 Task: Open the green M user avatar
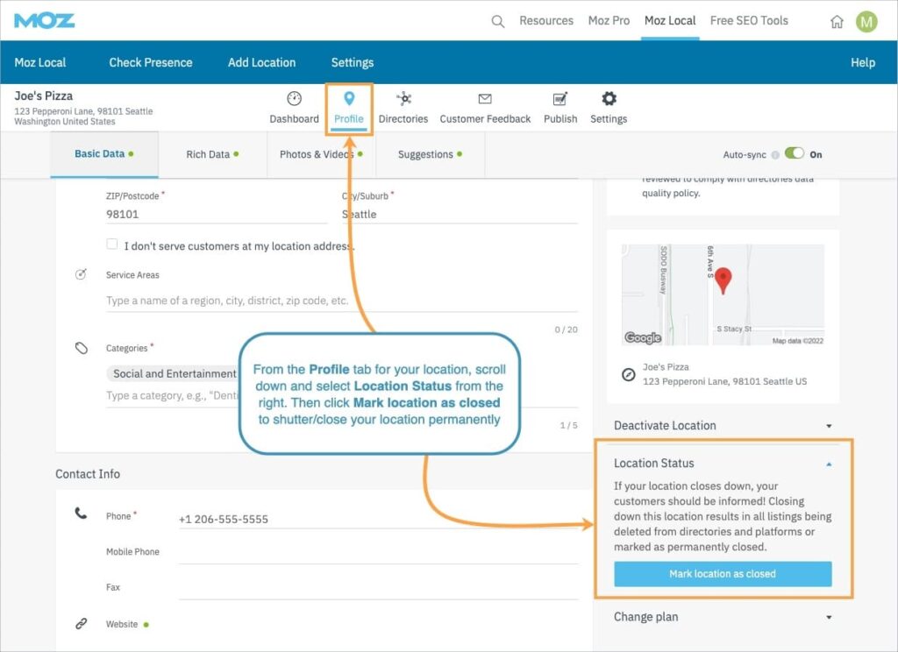tap(866, 22)
